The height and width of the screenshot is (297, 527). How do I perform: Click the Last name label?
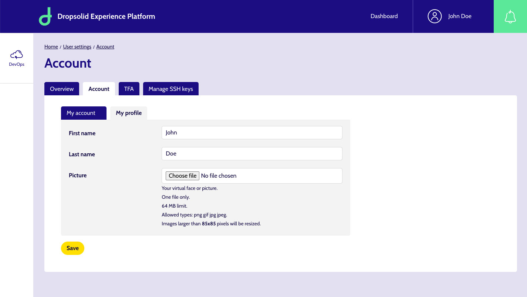(x=82, y=154)
